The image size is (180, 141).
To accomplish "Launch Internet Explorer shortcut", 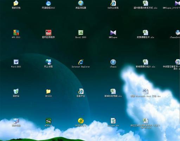I will pos(81,62).
